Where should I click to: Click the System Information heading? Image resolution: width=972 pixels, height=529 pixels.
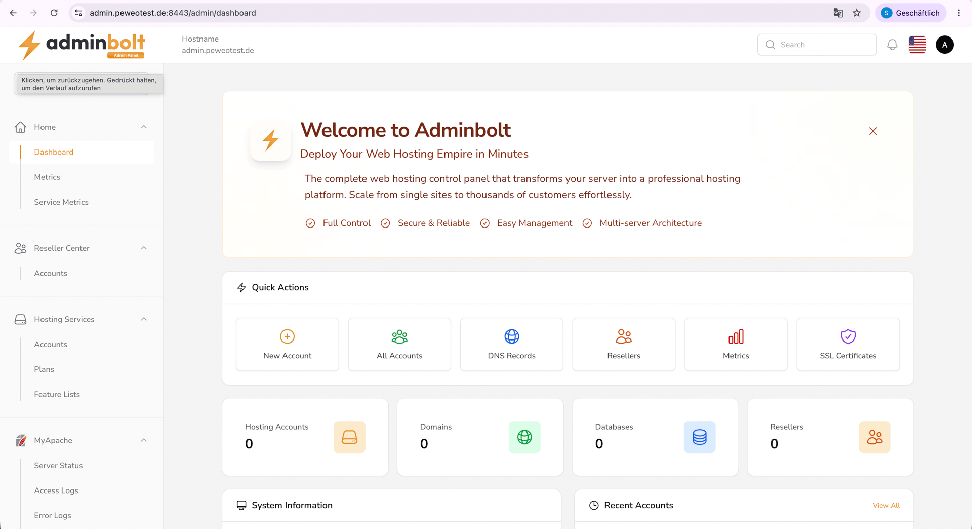[292, 505]
